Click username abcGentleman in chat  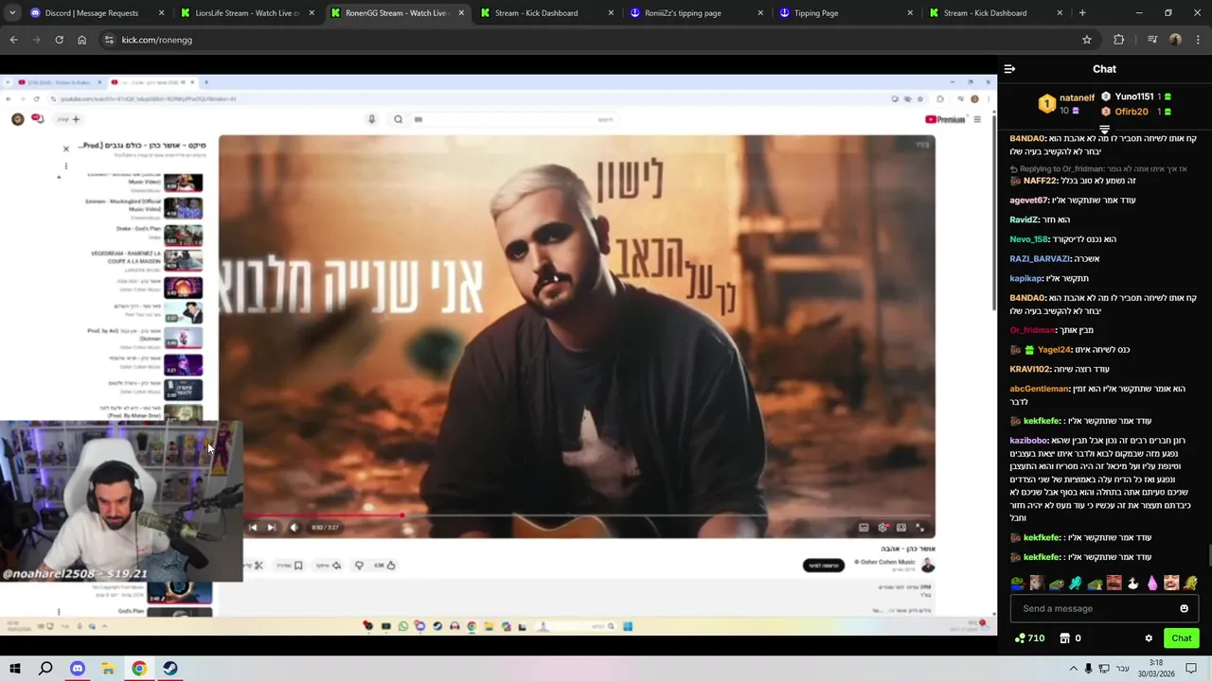tap(1039, 389)
